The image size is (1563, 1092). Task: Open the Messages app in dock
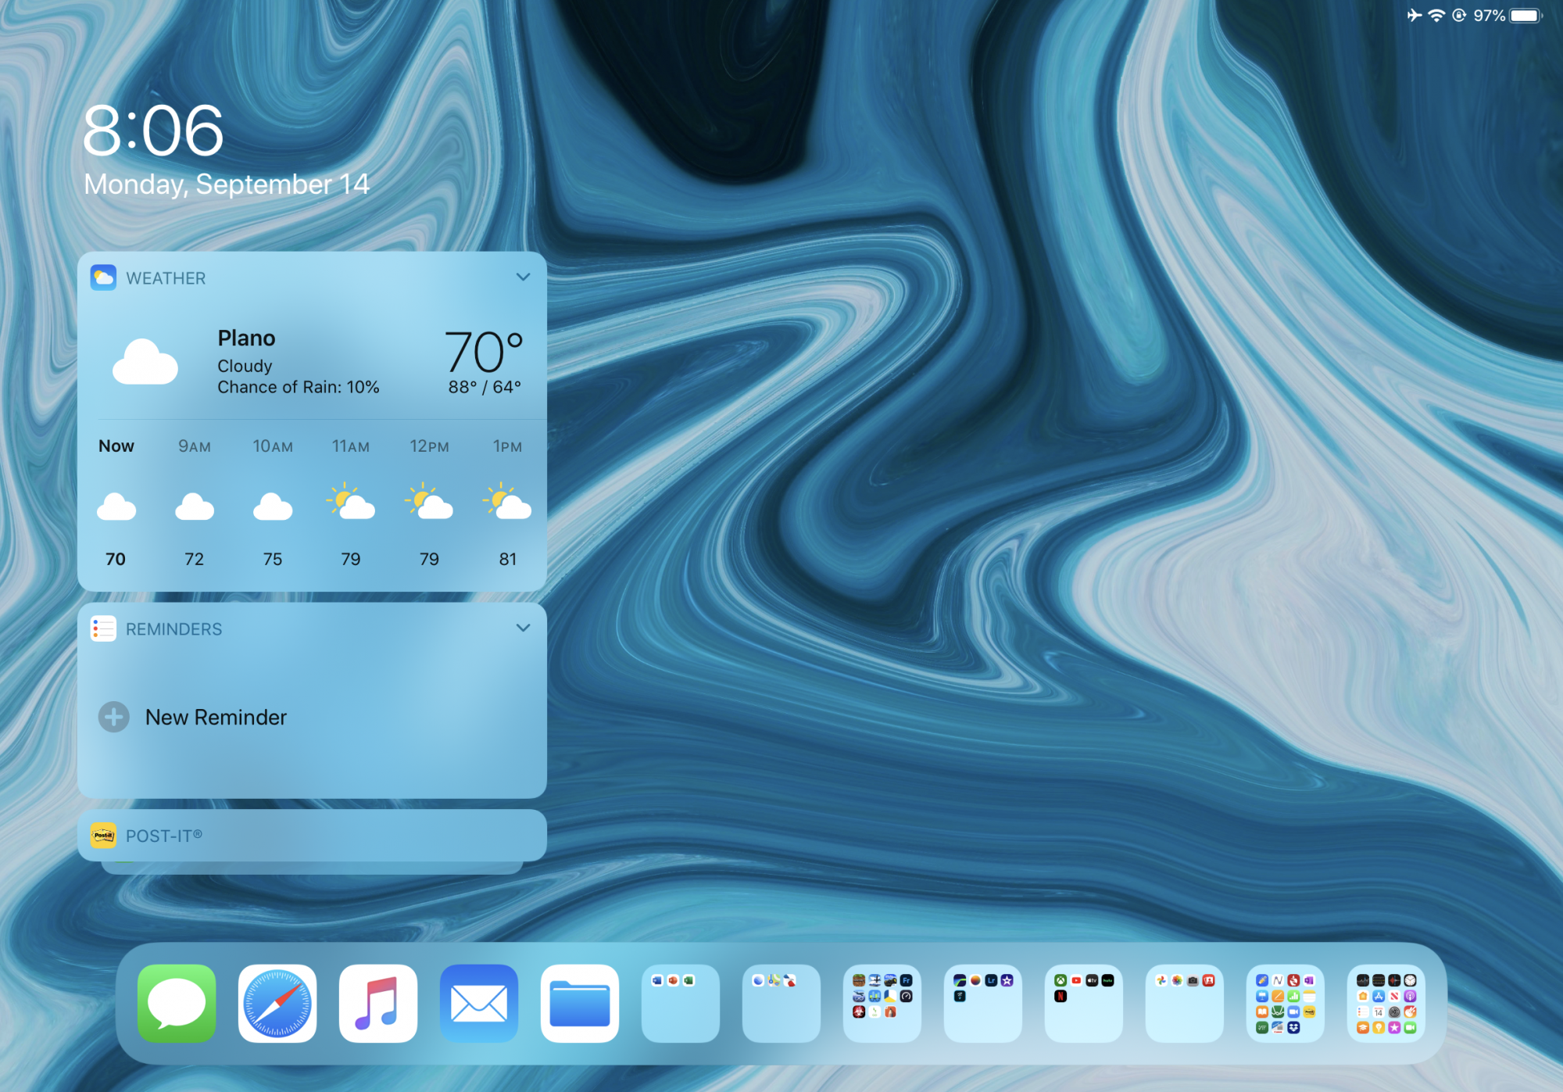point(177,1003)
